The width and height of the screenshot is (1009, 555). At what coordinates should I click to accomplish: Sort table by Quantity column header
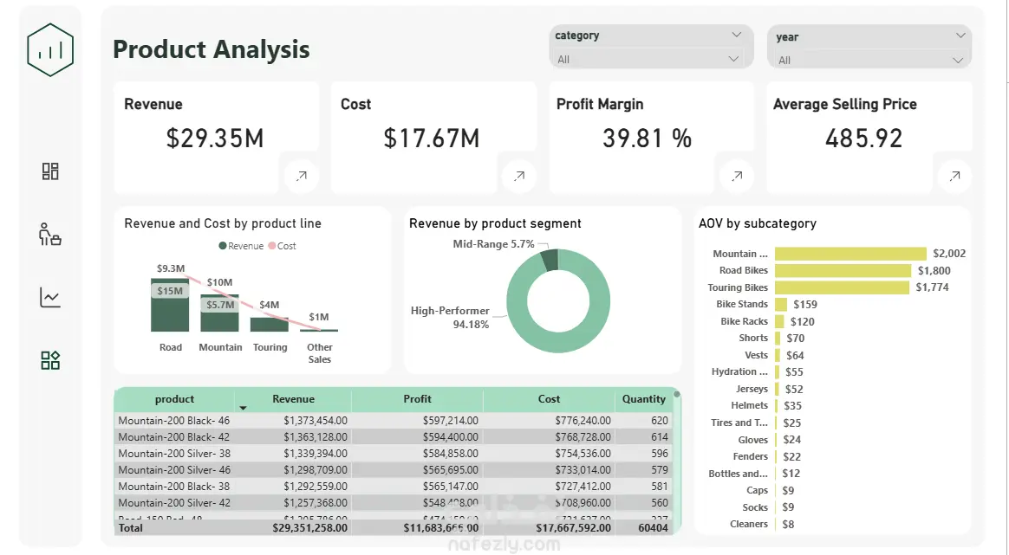tap(643, 399)
